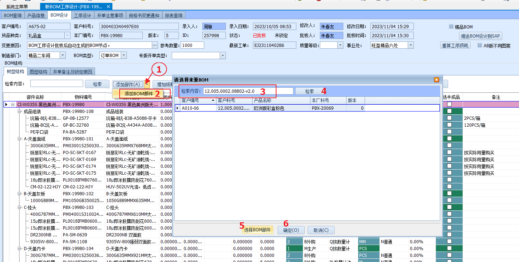
Task: Focus the 检索内容 field on the 树型结构 tab
Action: [57, 84]
